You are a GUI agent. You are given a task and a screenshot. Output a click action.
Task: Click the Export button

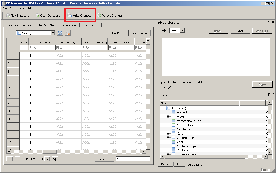240,31
